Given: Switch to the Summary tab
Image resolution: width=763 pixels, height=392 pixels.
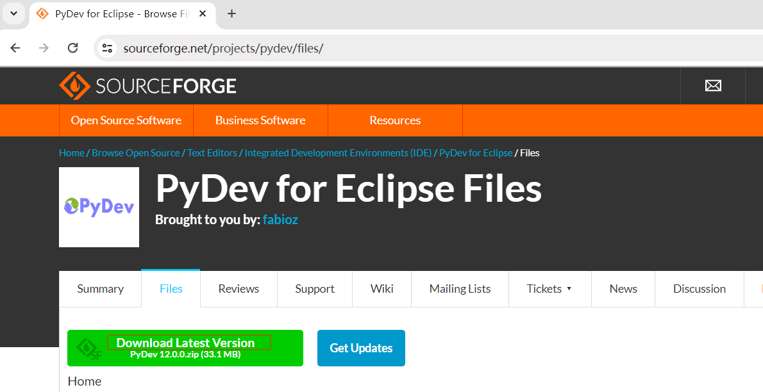Looking at the screenshot, I should point(100,289).
